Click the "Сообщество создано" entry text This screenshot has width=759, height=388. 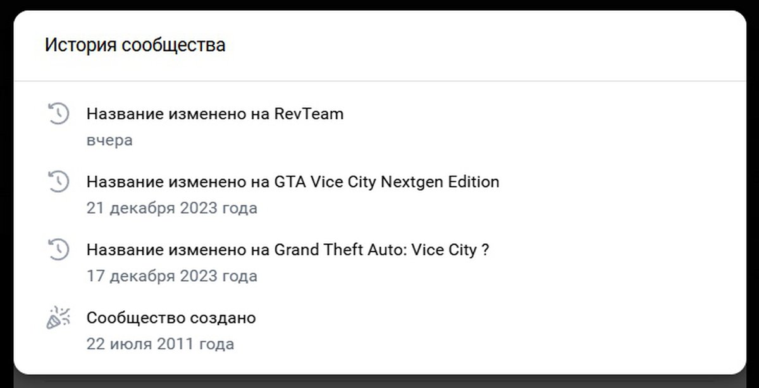(171, 317)
